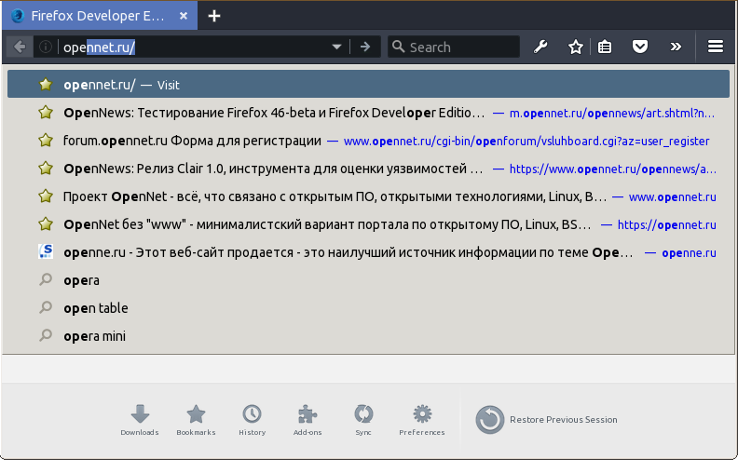The width and height of the screenshot is (738, 460).
Task: Select the openne.ru website suggestion
Action: (x=368, y=252)
